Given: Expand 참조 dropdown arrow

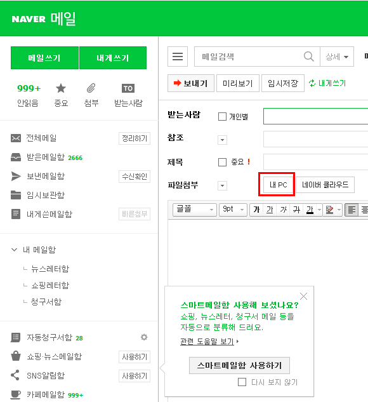Looking at the screenshot, I should point(222,140).
